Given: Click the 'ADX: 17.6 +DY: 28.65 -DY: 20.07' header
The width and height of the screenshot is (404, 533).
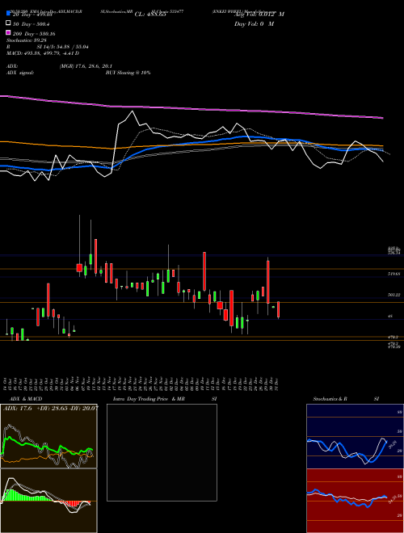Looking at the screenshot, I should (x=51, y=409).
